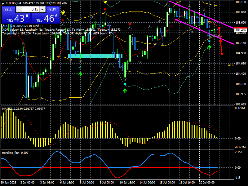Select the cyan support zone rectangle
This screenshot has height=186, width=248.
95,56
